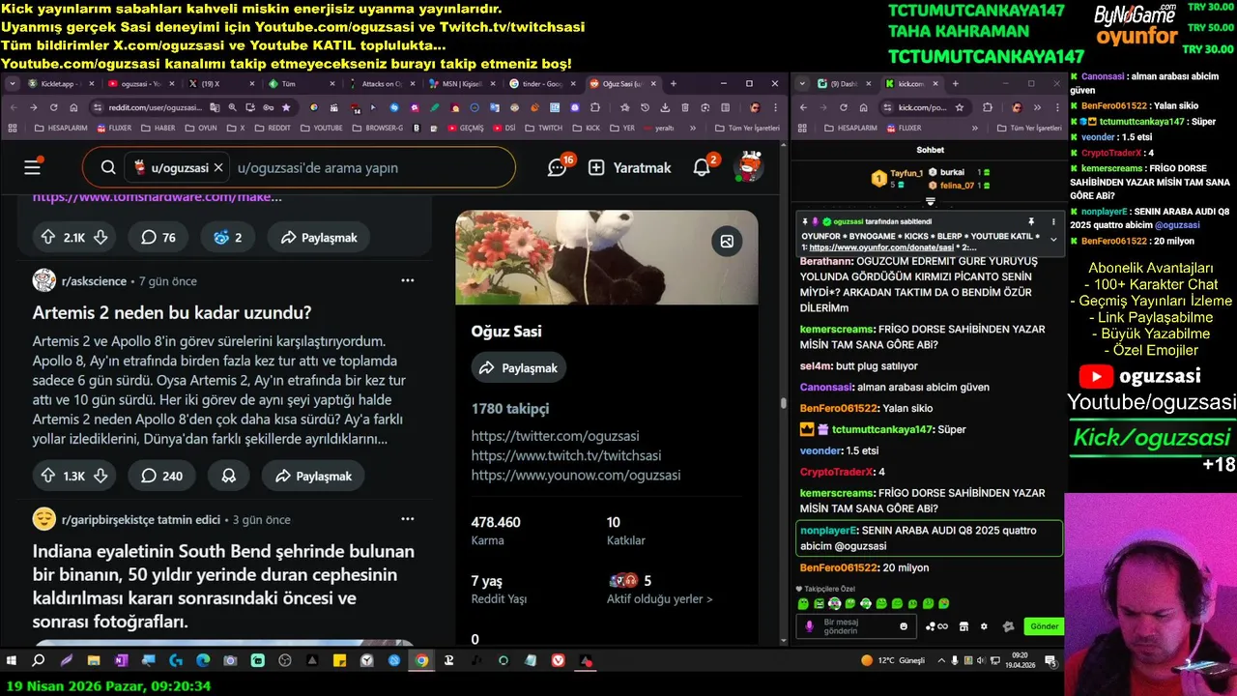Viewport: 1237px width, 696px height.
Task: Open the 76 comments on first post
Action: click(x=158, y=237)
